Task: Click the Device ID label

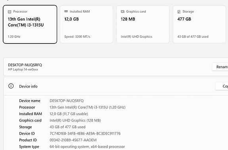Action: point(27,133)
